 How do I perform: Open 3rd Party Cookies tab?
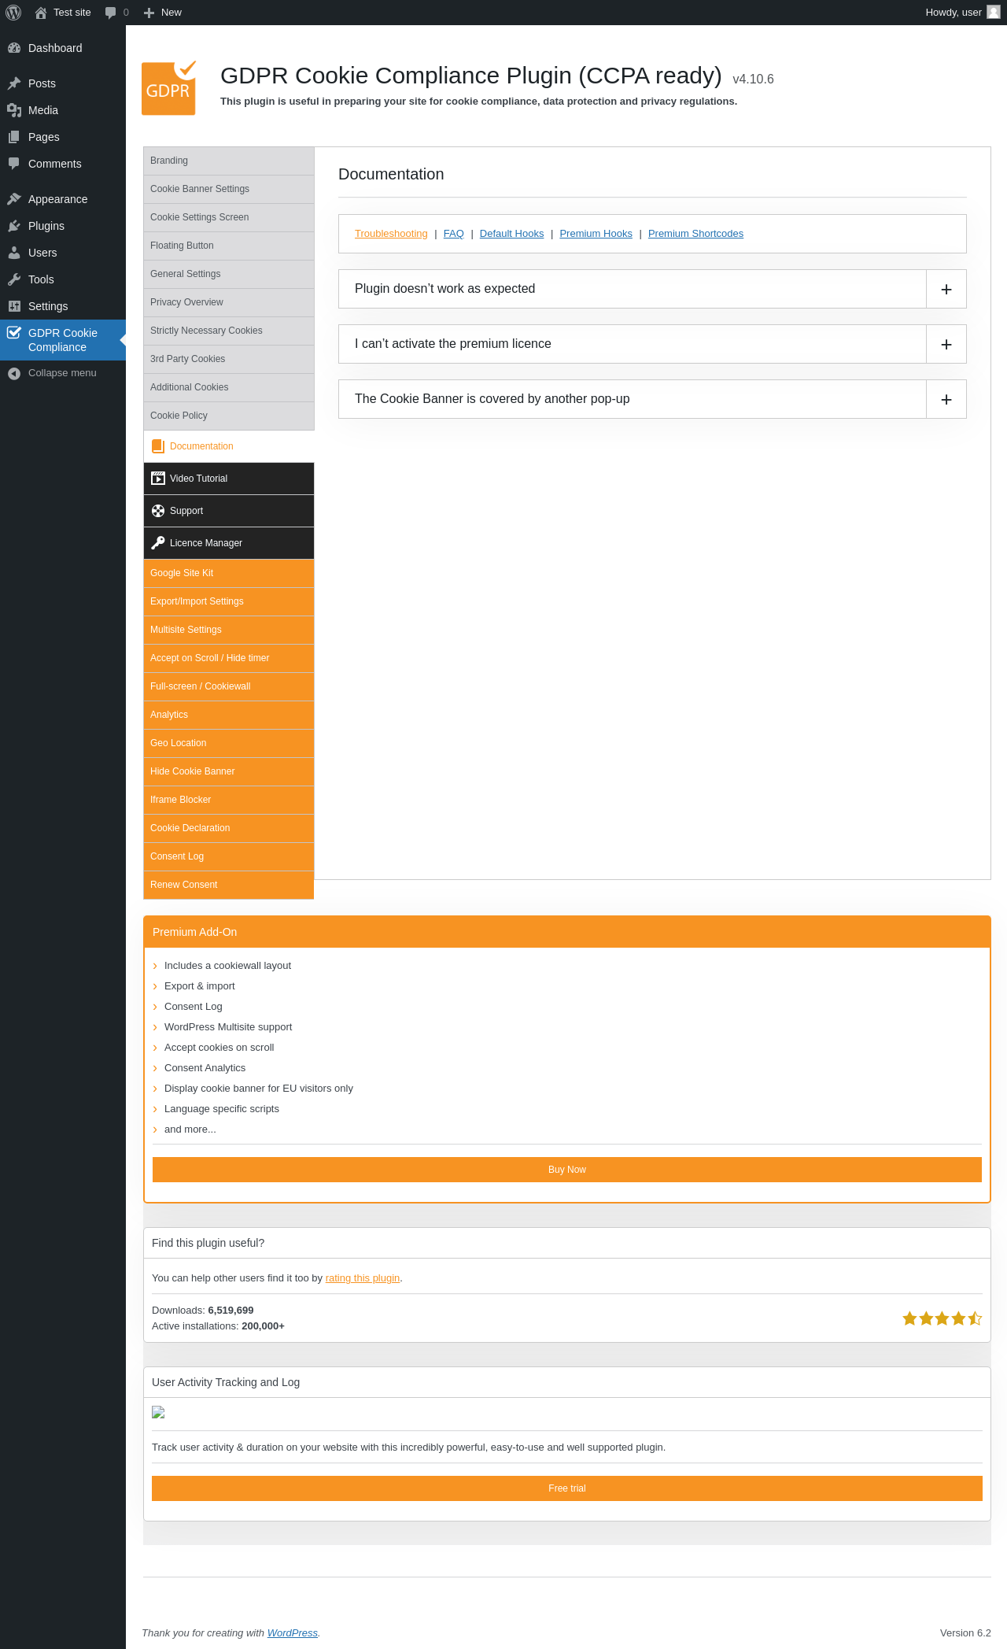coord(229,359)
